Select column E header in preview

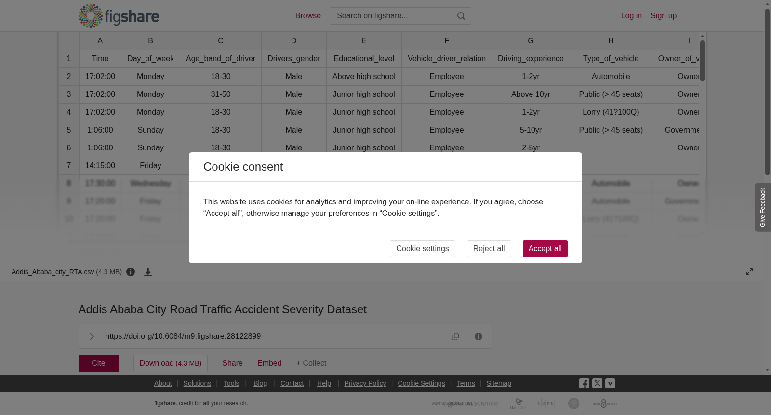click(364, 41)
